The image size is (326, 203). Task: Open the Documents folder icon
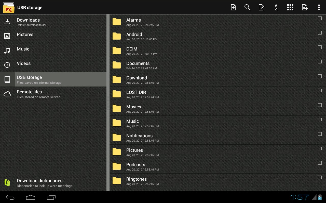click(116, 65)
